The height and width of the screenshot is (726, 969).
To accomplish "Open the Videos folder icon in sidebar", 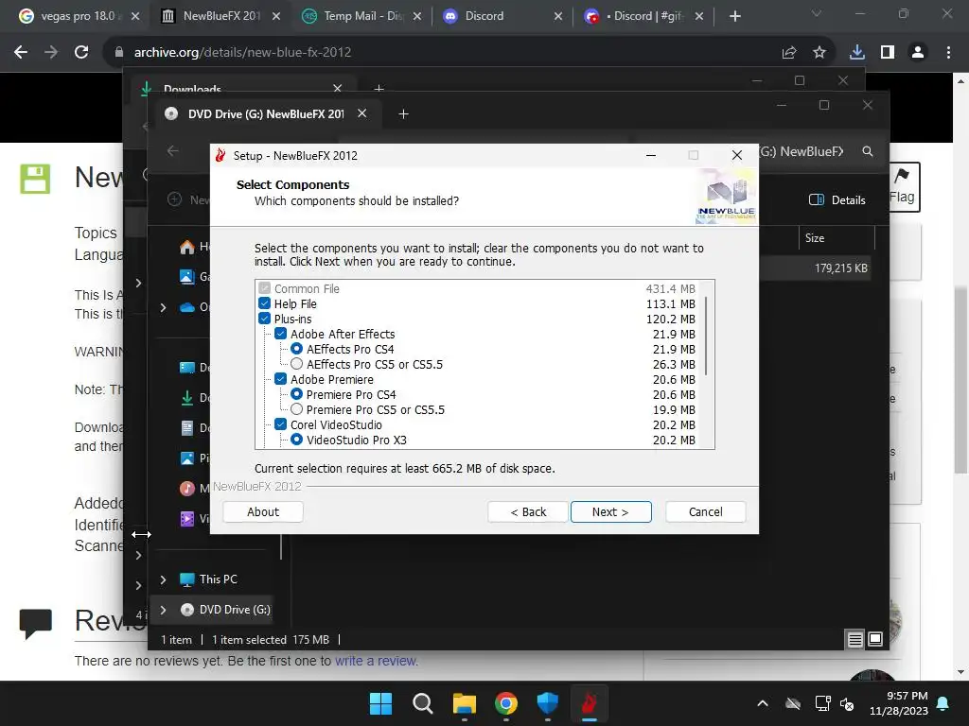I will pos(187,519).
